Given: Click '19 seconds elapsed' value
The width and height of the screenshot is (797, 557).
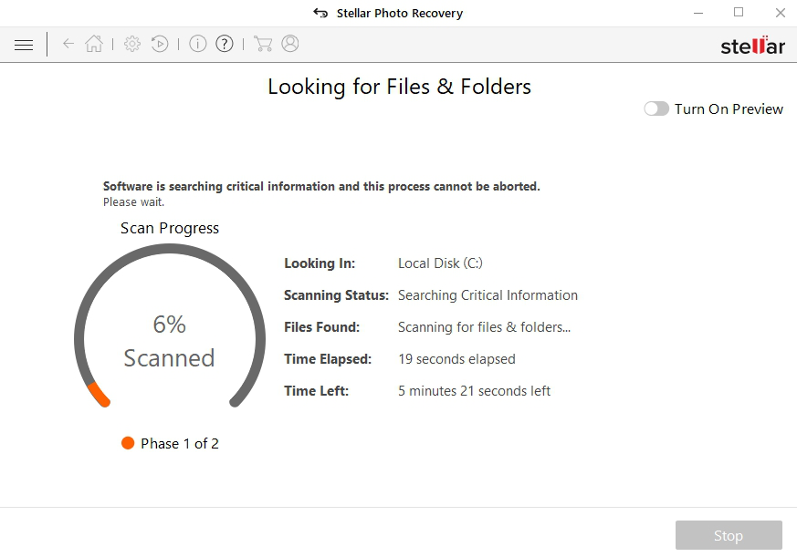Looking at the screenshot, I should pos(456,359).
